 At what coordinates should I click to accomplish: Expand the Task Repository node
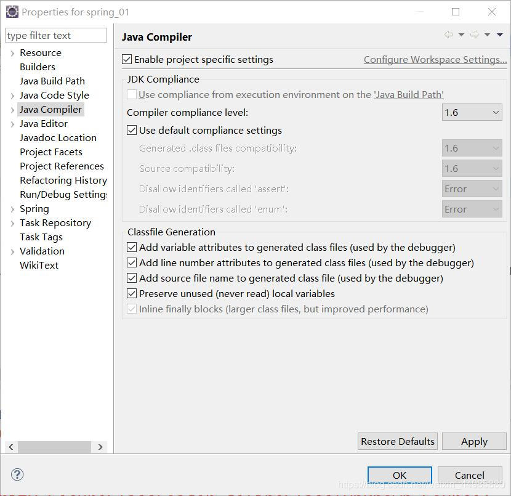pyautogui.click(x=12, y=223)
